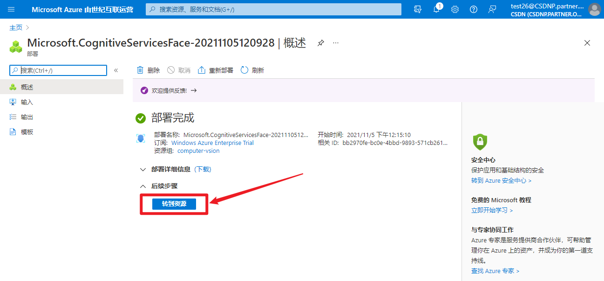The height and width of the screenshot is (281, 604).
Task: Collapse the left navigation menu
Action: pos(116,70)
